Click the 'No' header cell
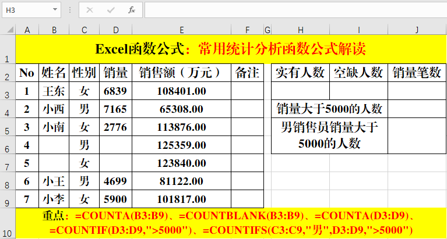Viewport: 447px width, 239px height. [x=27, y=73]
